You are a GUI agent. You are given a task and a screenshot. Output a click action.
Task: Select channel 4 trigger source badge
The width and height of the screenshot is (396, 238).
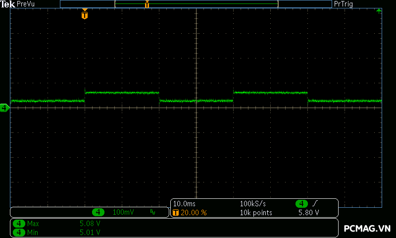click(x=301, y=204)
